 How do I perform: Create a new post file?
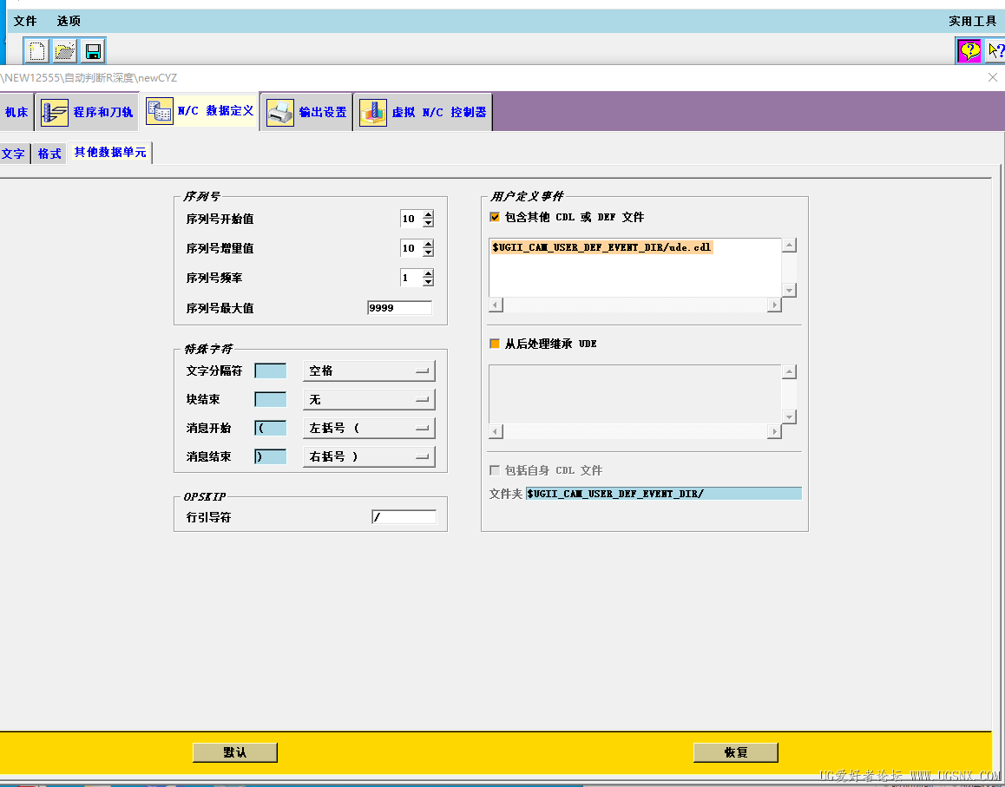click(36, 50)
